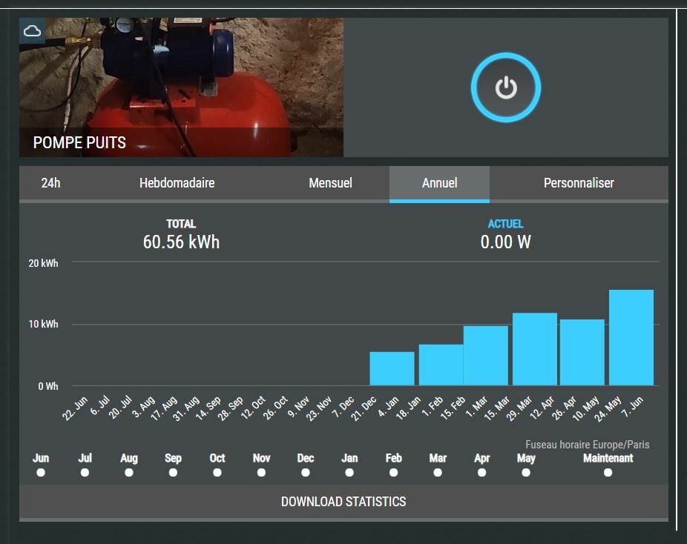Select the Jan timeline marker
Viewport: 687px width, 544px height.
349,473
